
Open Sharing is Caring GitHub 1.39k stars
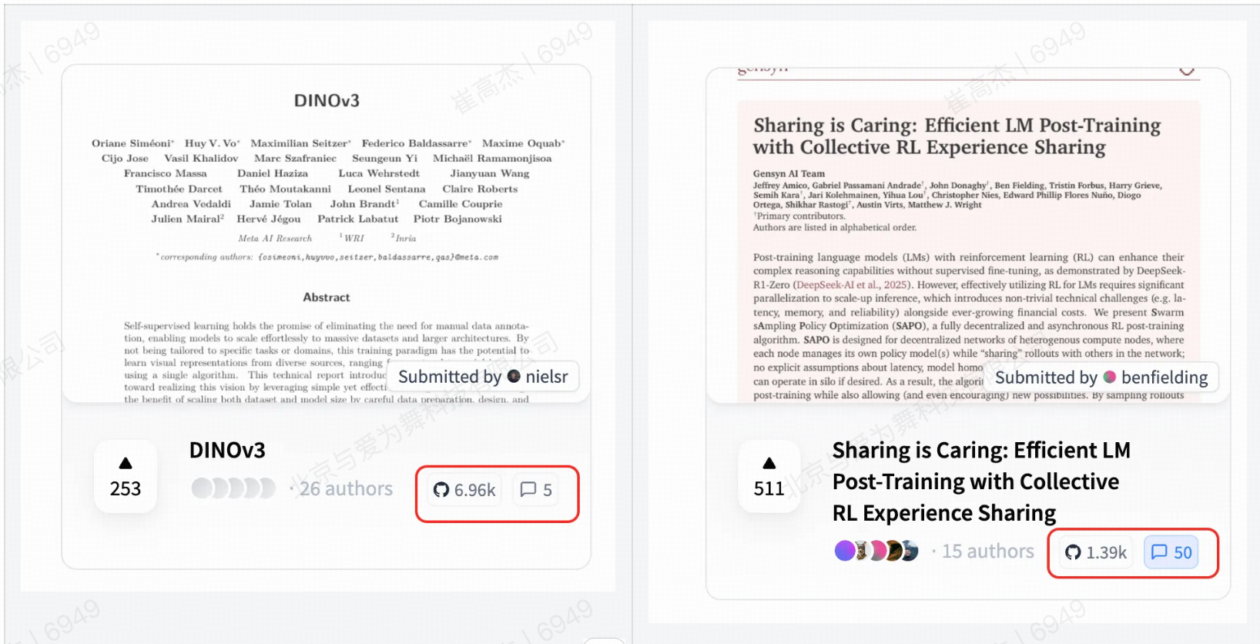(x=1096, y=552)
